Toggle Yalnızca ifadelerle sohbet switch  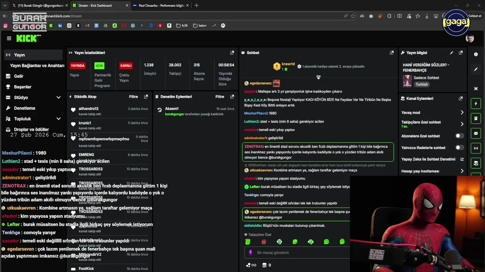click(x=459, y=148)
